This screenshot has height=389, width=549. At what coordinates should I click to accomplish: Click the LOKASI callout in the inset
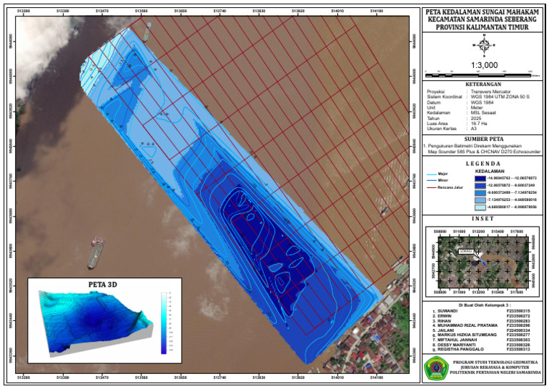coord(466,252)
